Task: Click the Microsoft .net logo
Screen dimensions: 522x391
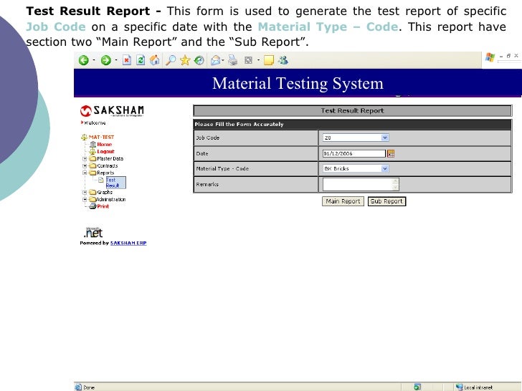Action: click(93, 232)
